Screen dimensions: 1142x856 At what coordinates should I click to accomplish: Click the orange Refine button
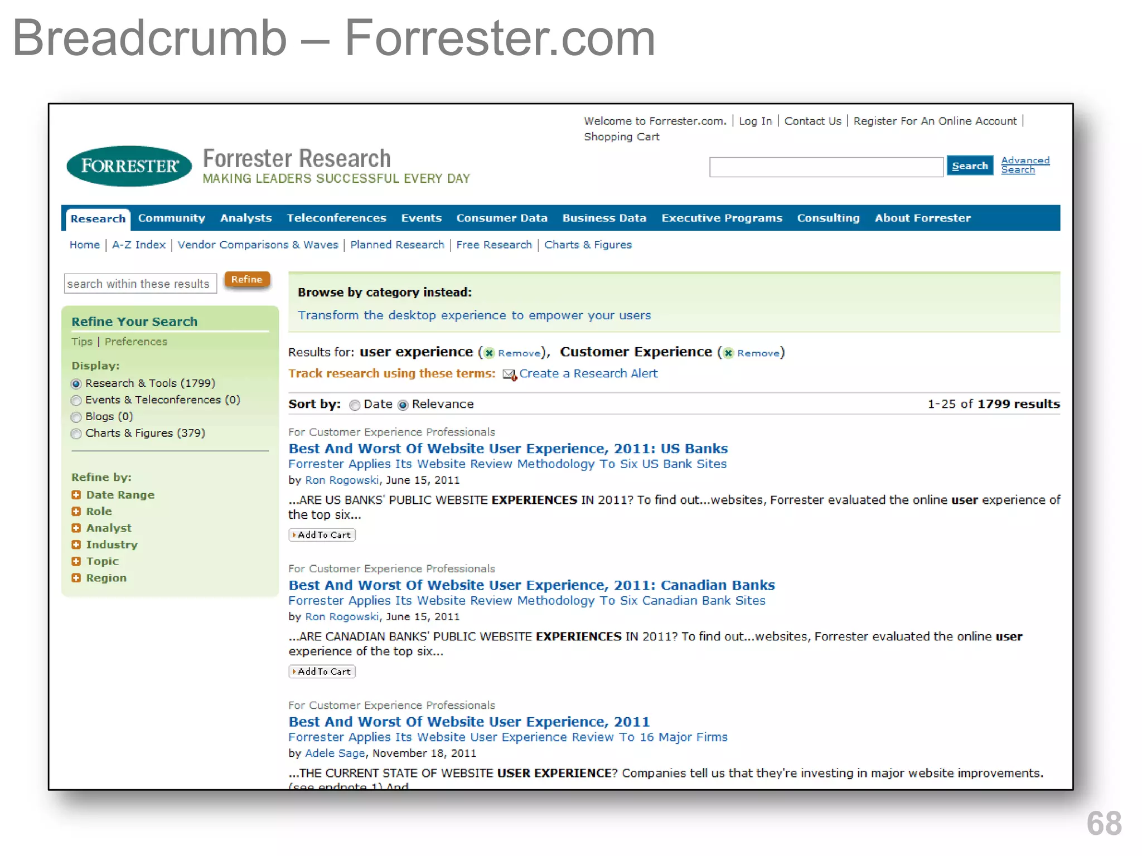[247, 279]
